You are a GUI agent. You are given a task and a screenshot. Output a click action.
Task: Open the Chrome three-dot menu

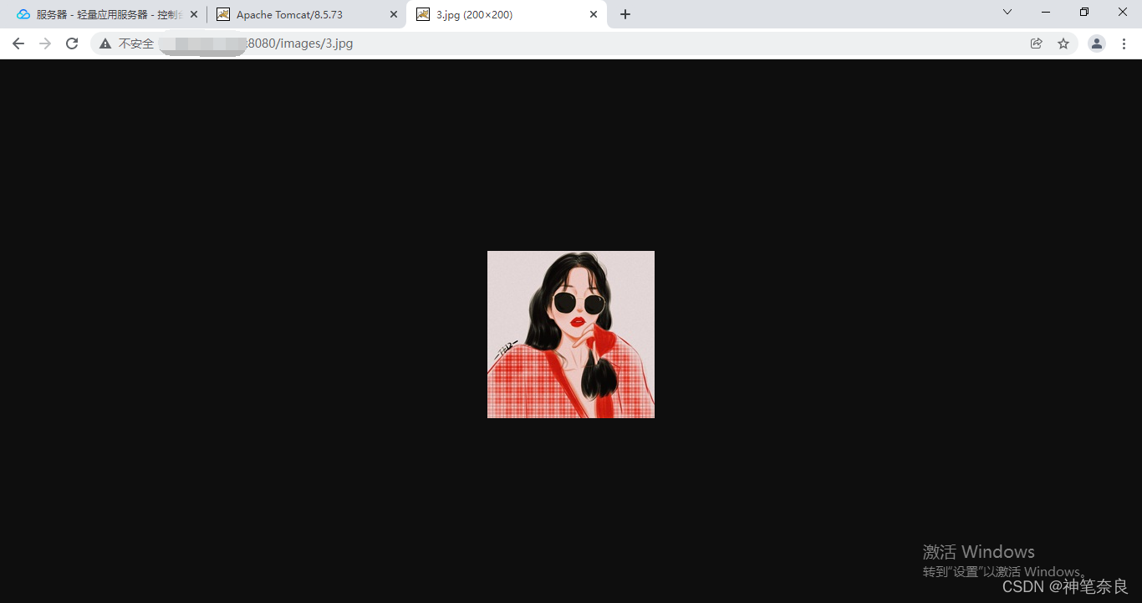tap(1124, 43)
